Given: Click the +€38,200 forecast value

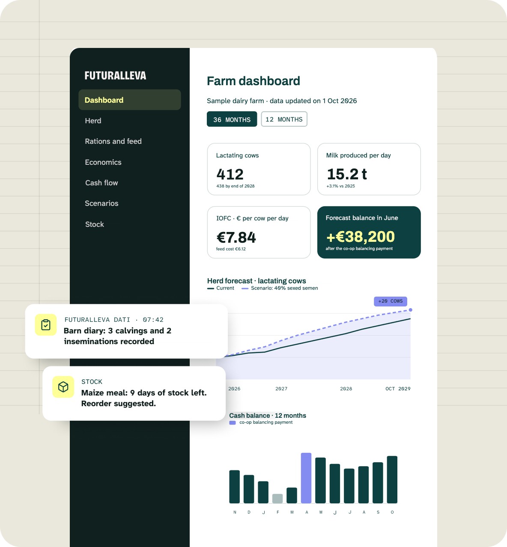Looking at the screenshot, I should pos(361,237).
